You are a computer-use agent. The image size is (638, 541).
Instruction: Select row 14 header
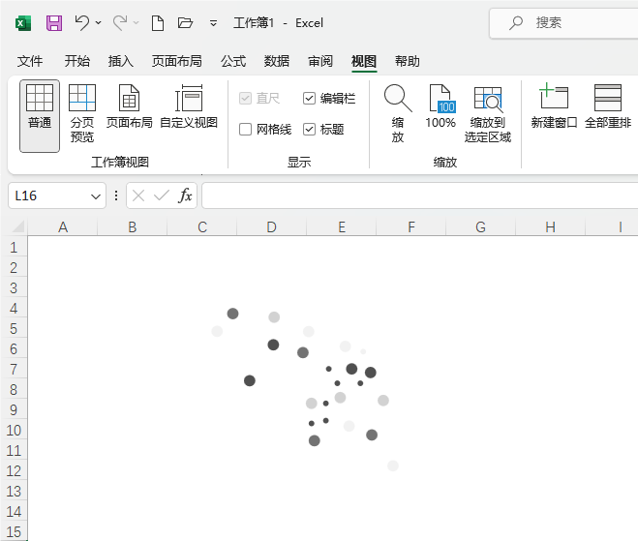coord(14,512)
